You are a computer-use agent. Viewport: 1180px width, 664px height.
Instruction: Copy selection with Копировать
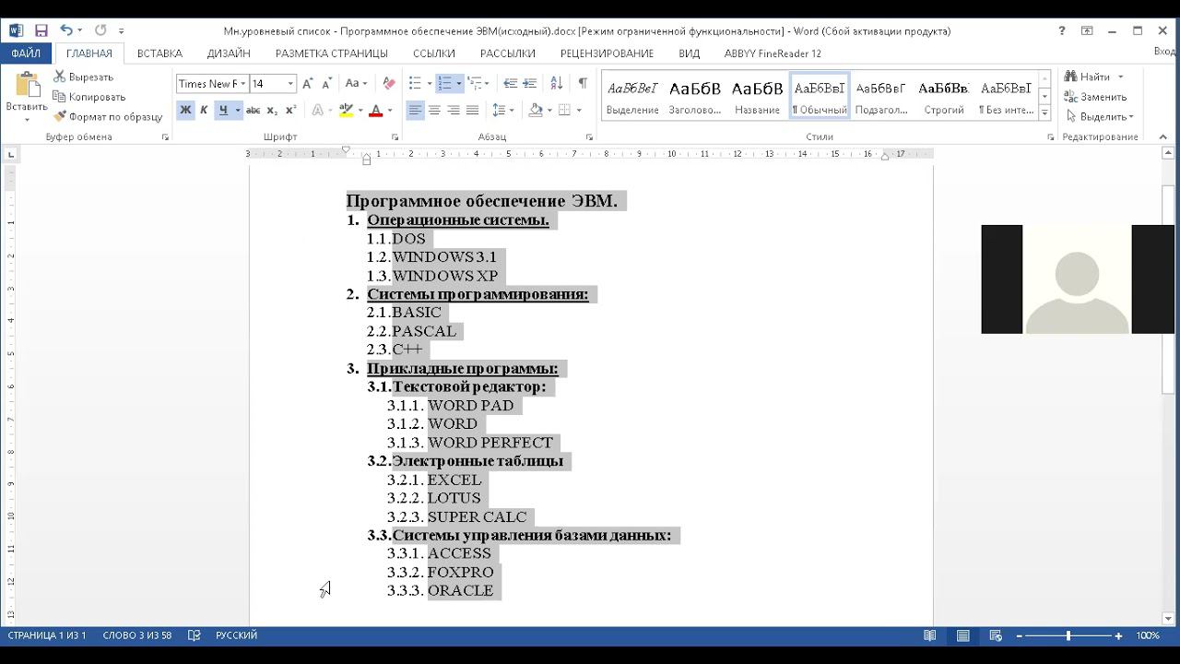(88, 97)
